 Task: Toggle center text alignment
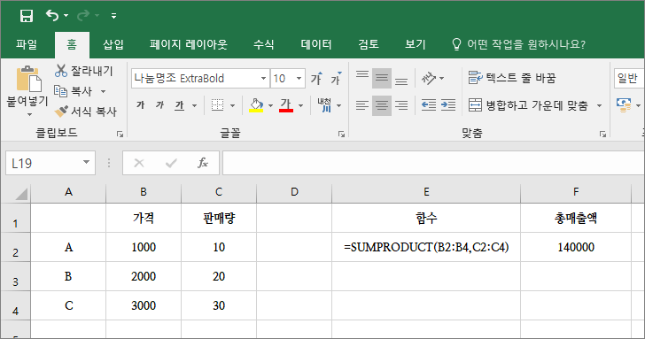coord(382,105)
